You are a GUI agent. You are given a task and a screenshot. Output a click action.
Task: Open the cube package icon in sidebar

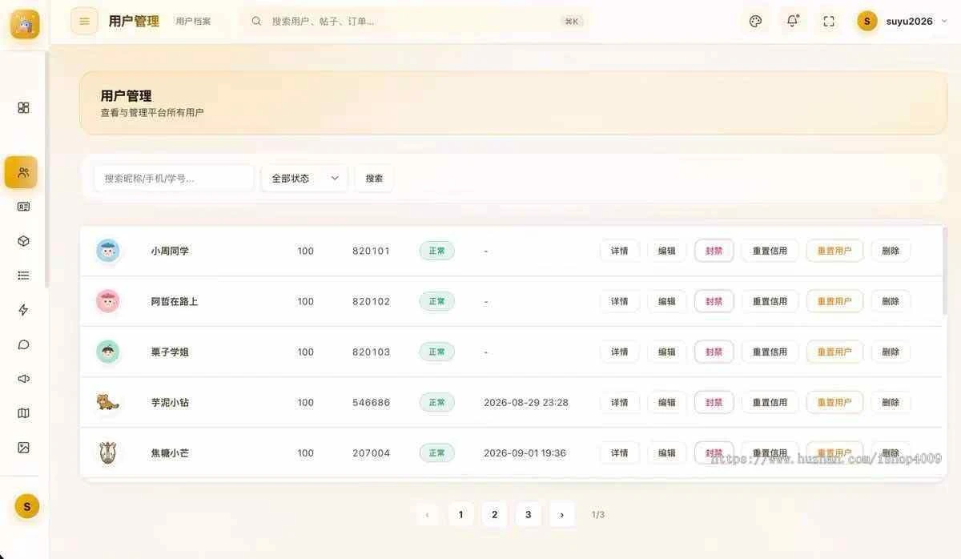pyautogui.click(x=23, y=241)
